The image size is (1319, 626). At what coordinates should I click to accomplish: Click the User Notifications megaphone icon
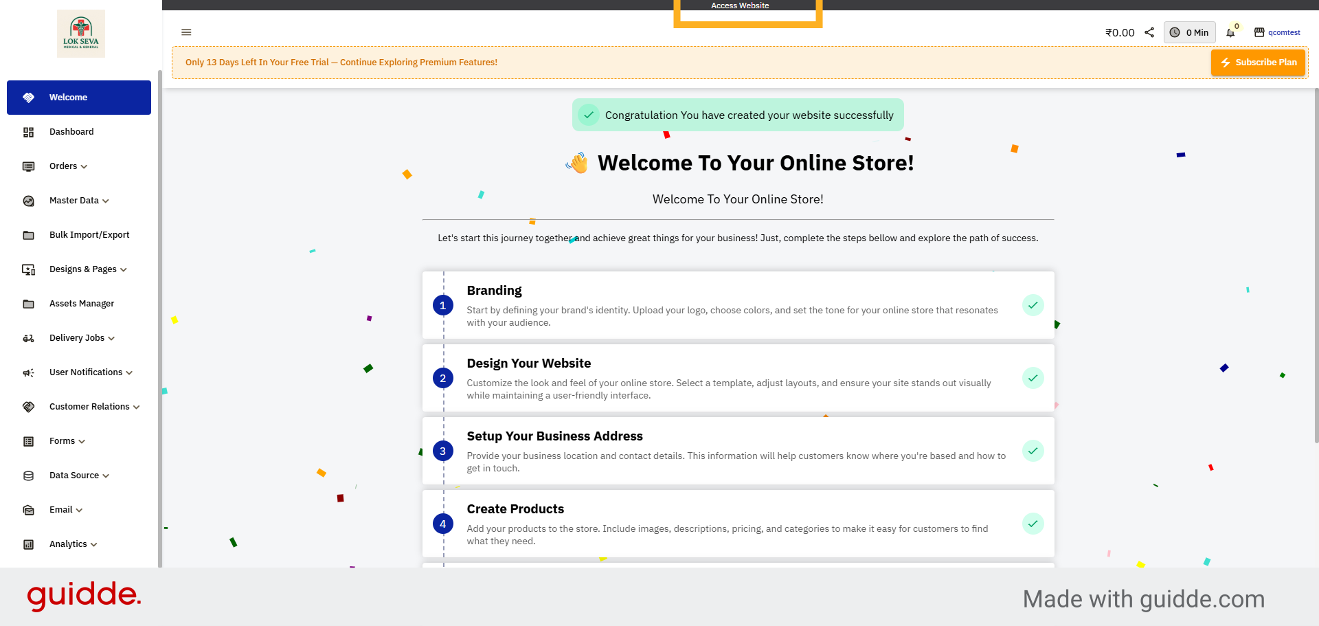point(28,372)
